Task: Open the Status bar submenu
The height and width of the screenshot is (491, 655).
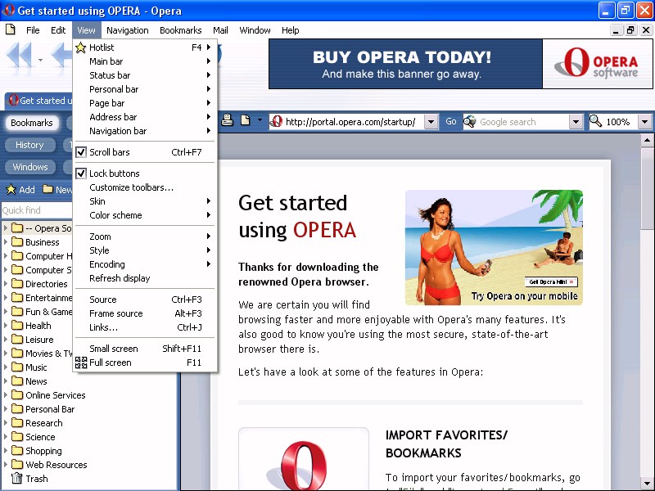Action: (x=145, y=75)
